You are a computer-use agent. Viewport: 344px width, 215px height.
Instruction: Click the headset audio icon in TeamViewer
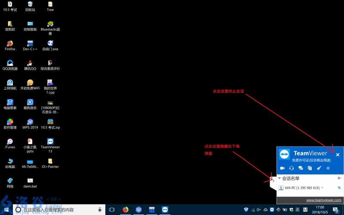point(292,168)
